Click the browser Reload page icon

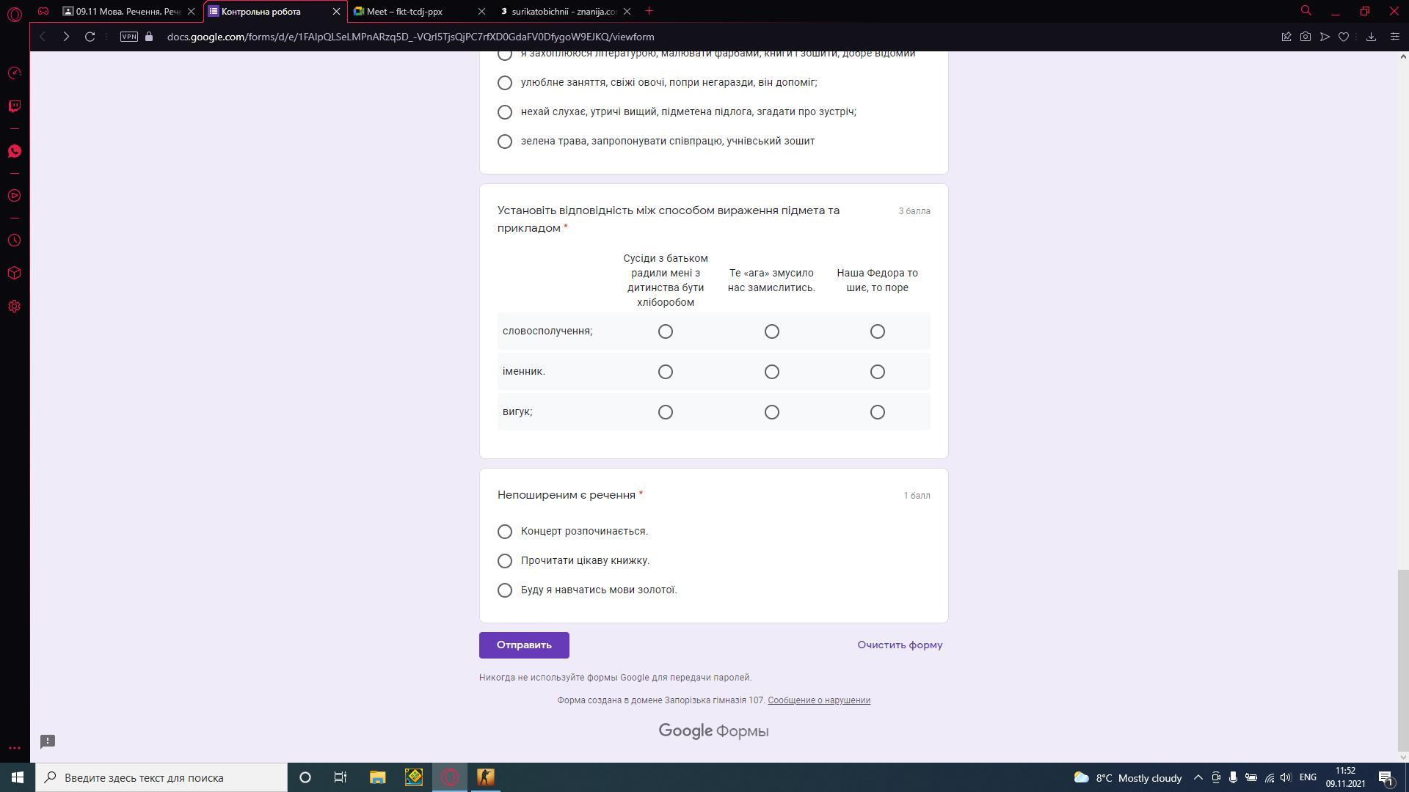click(90, 37)
